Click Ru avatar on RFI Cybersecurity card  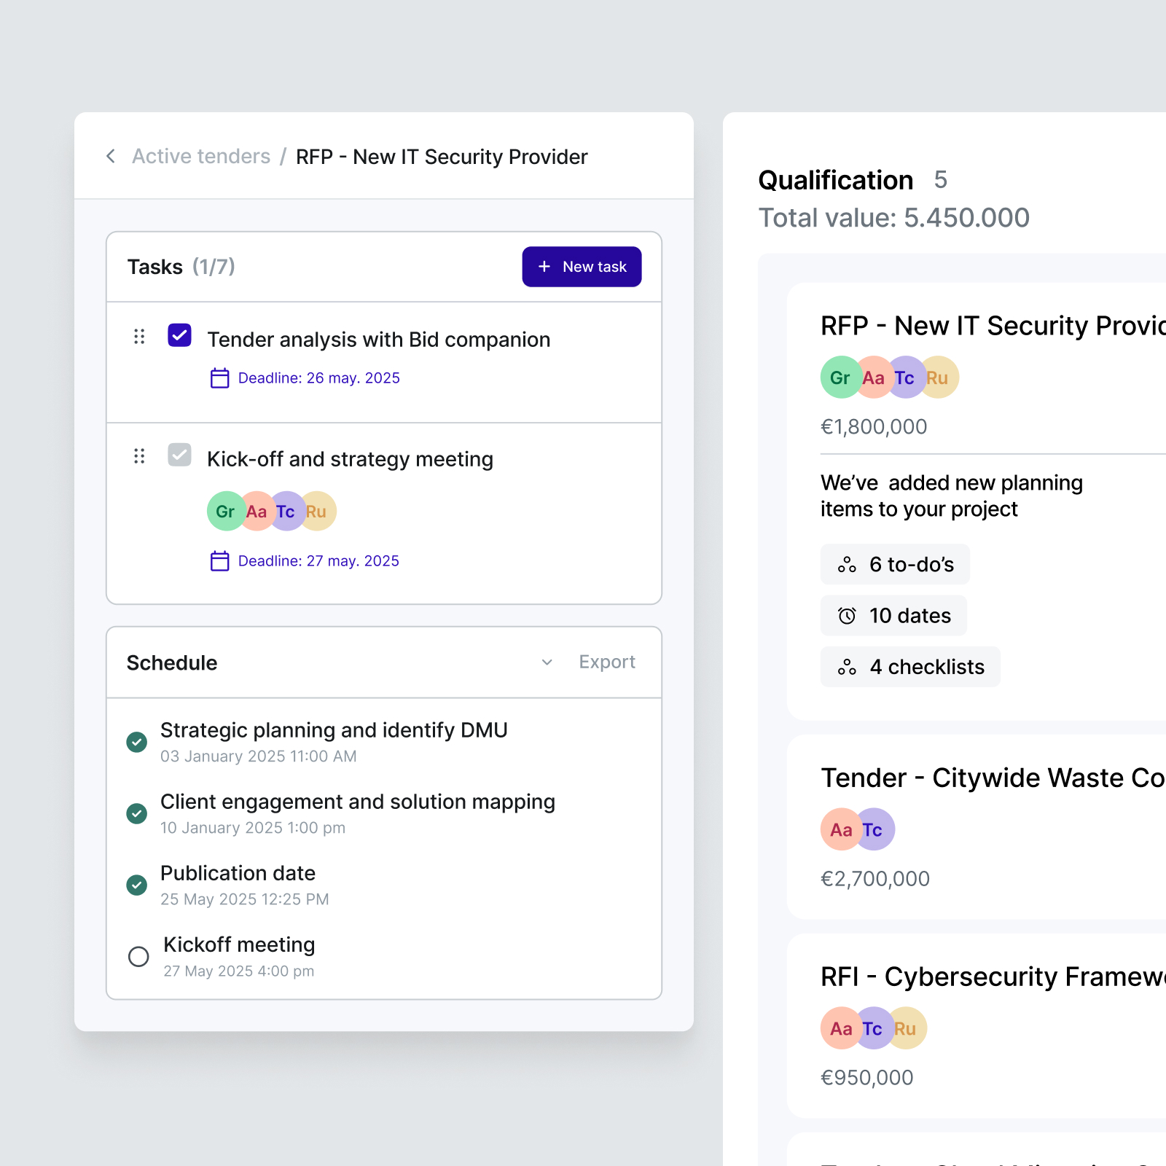click(907, 1028)
